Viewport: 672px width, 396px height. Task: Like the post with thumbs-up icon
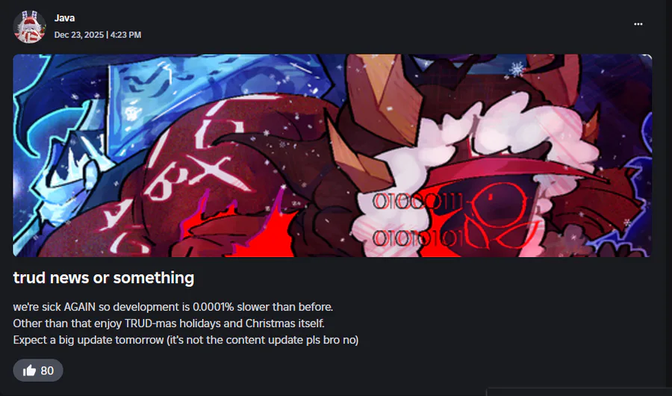pyautogui.click(x=29, y=371)
